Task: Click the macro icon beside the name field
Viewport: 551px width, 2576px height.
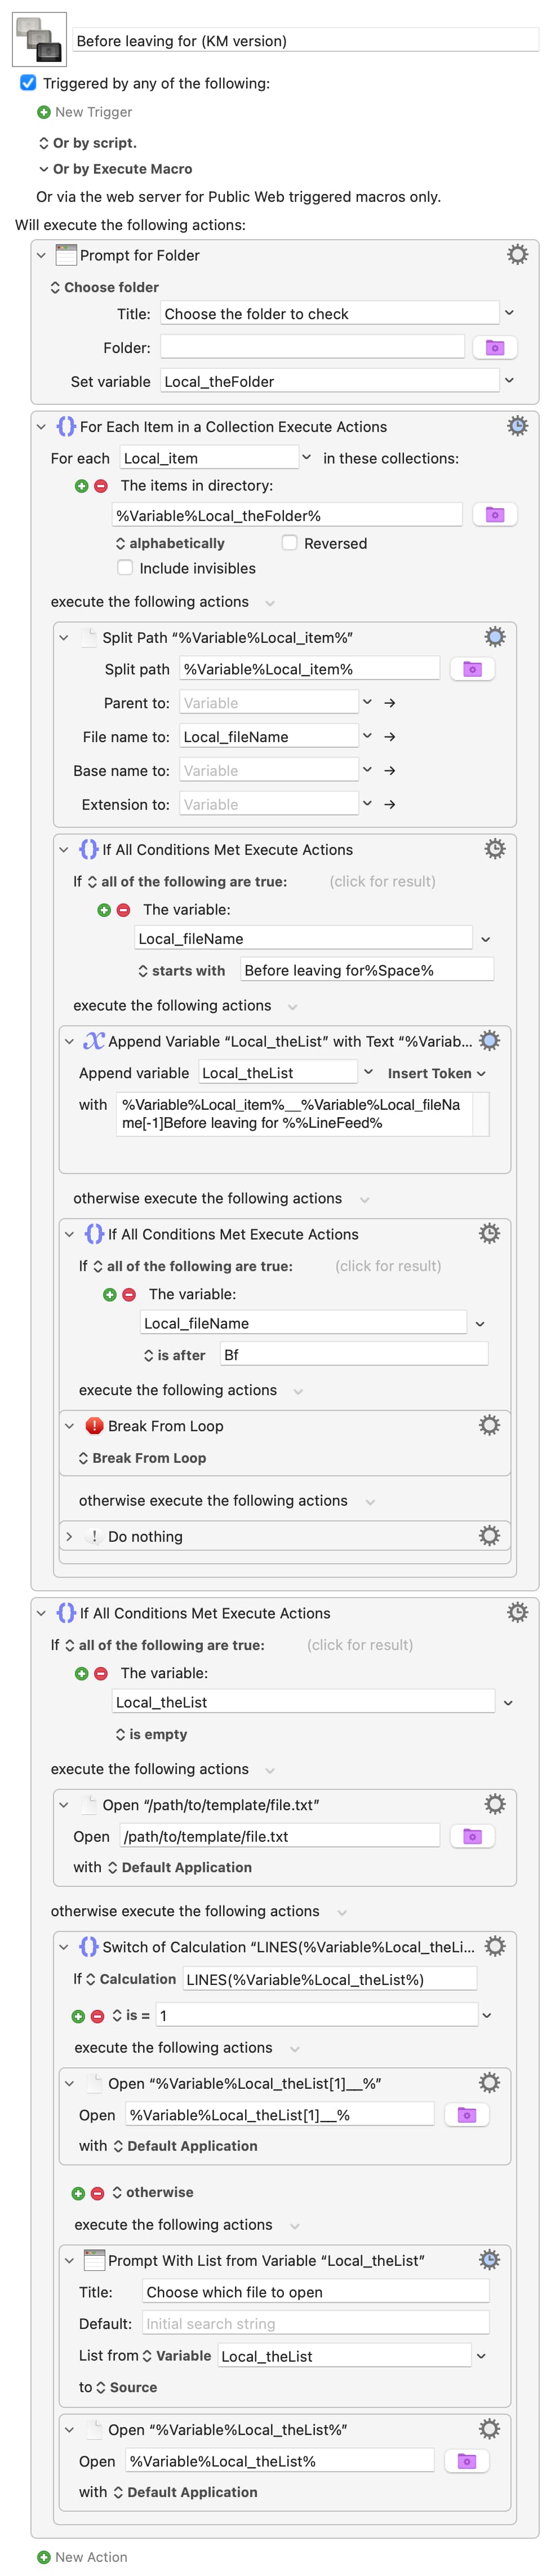Action: [39, 39]
